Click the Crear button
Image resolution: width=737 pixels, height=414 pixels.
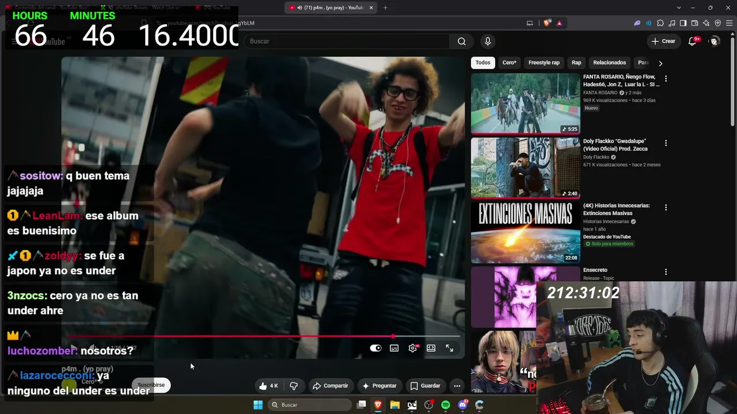[663, 41]
